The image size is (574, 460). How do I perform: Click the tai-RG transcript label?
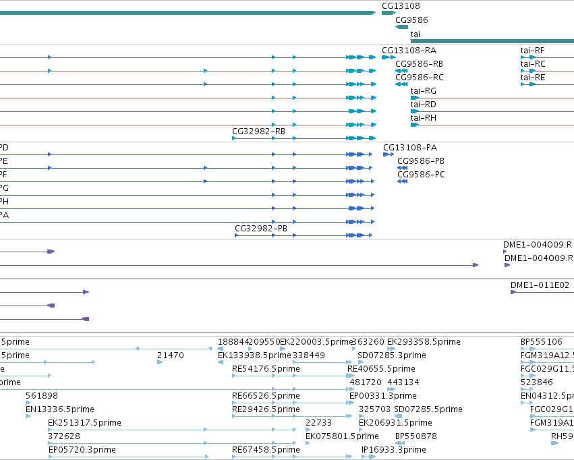(423, 91)
